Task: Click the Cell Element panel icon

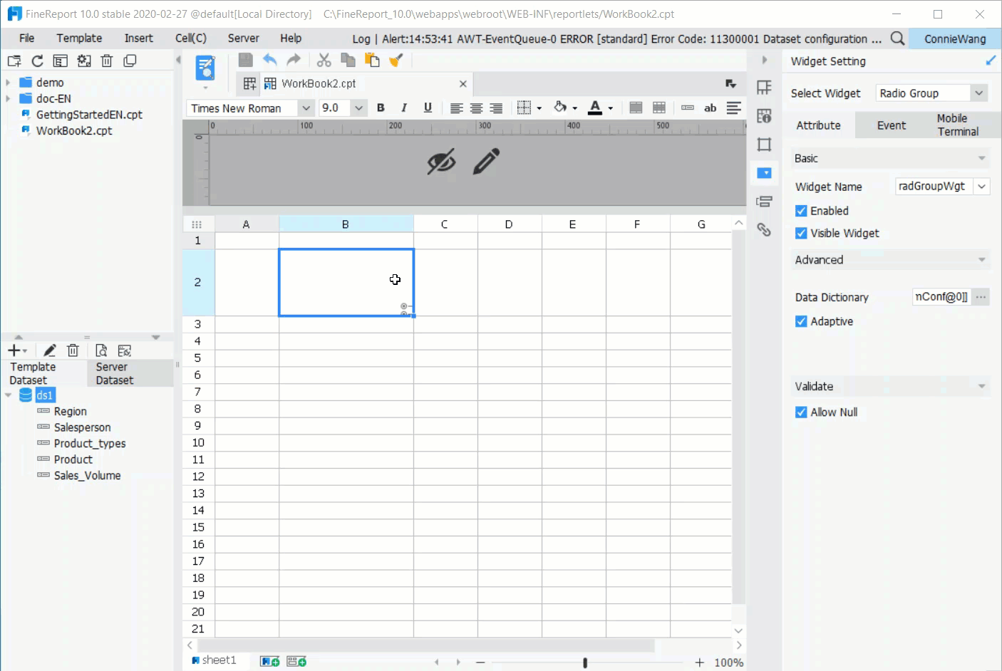Action: (764, 88)
